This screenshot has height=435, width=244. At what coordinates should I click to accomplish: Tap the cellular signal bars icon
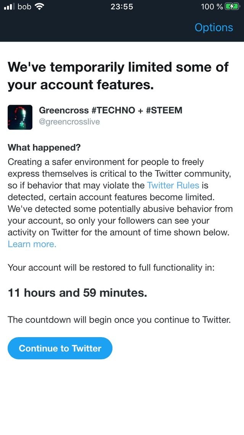point(9,7)
